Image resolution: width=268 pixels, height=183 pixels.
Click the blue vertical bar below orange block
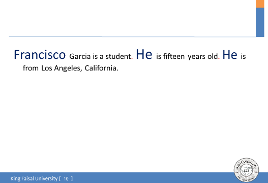pos(260,22)
